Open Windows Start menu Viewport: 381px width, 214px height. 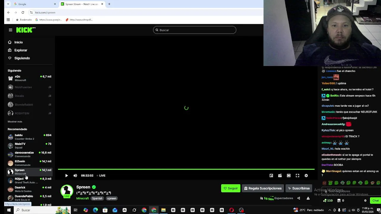click(x=9, y=210)
